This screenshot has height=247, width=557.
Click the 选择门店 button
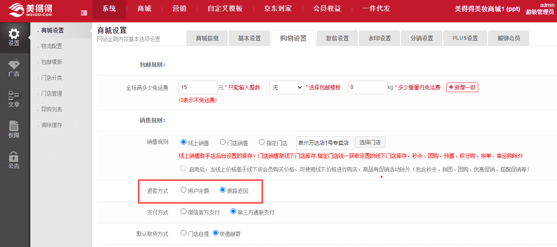[370, 143]
